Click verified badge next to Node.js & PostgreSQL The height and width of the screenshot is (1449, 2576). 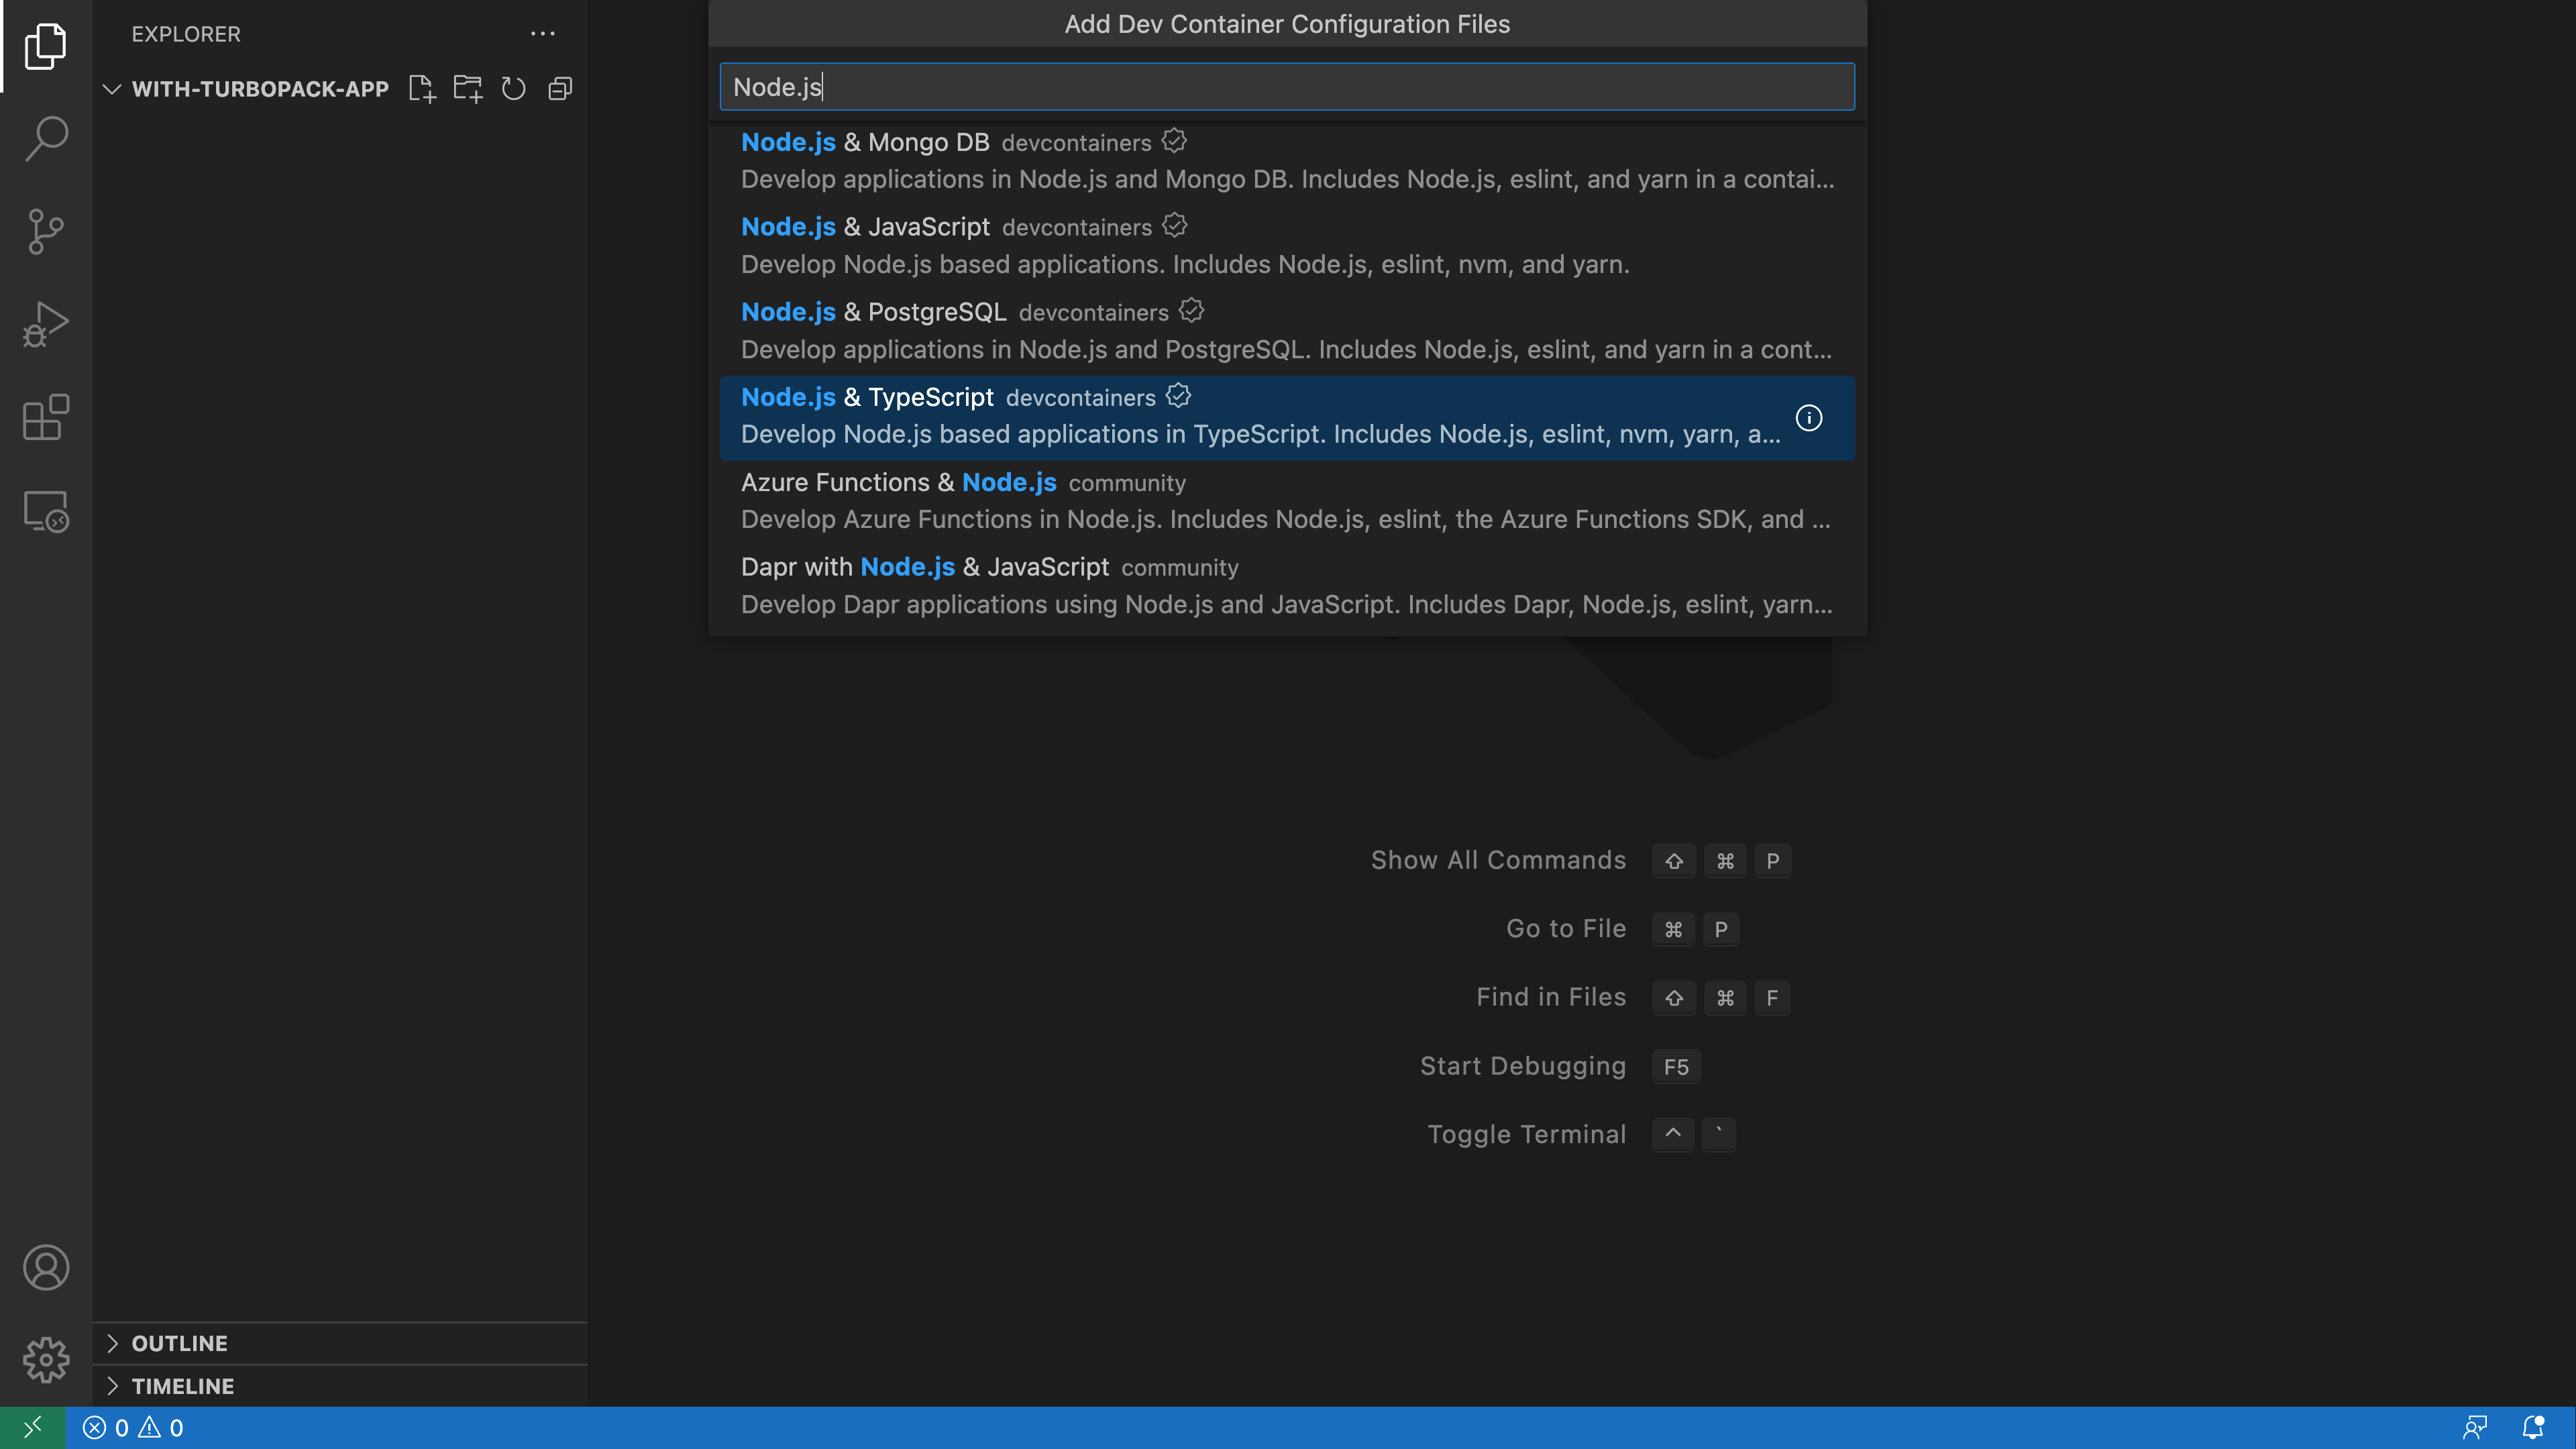point(1191,311)
